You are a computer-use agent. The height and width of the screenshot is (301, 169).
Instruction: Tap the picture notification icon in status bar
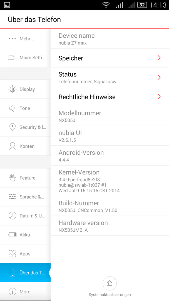click(7, 5)
